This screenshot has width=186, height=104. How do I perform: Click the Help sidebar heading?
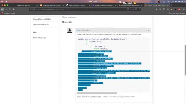pyautogui.click(x=35, y=32)
